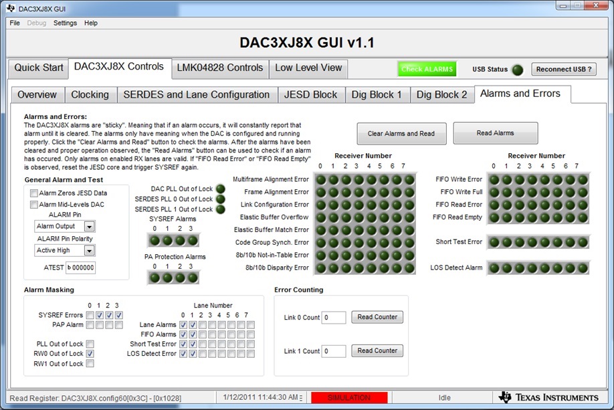Switch to the Low Level View tab

tap(308, 68)
